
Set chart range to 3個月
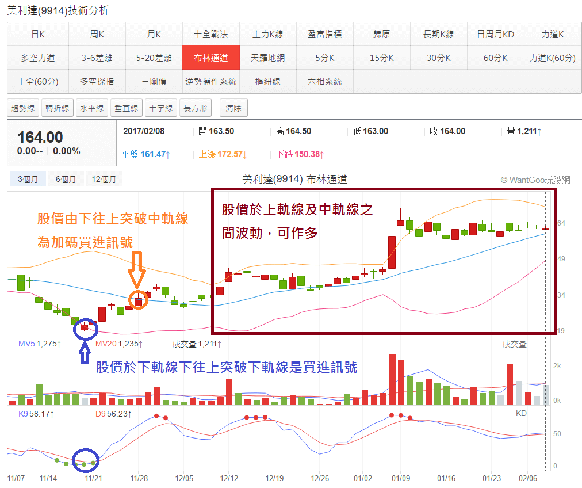pos(28,180)
